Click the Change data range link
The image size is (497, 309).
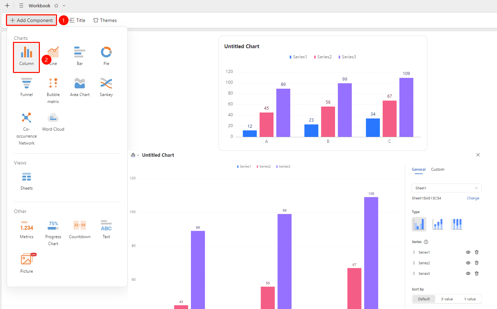473,198
